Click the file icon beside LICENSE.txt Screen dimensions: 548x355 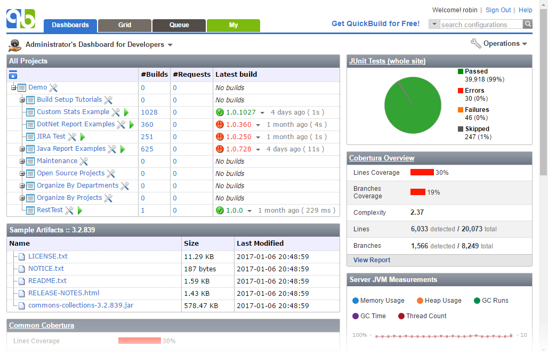[22, 257]
